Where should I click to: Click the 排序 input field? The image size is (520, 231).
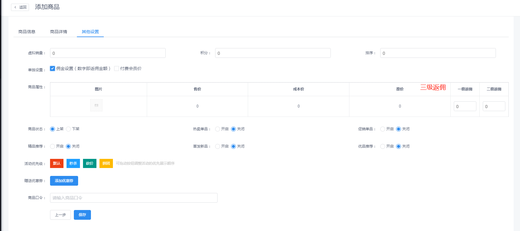[x=438, y=53]
